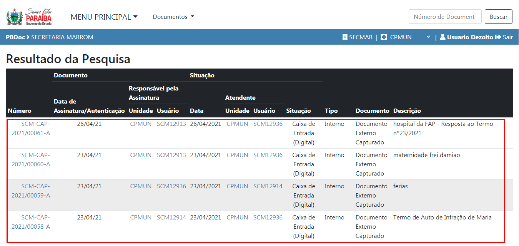Click signer user SCM12936 in ferias row
This screenshot has height=246, width=519.
pos(171,186)
